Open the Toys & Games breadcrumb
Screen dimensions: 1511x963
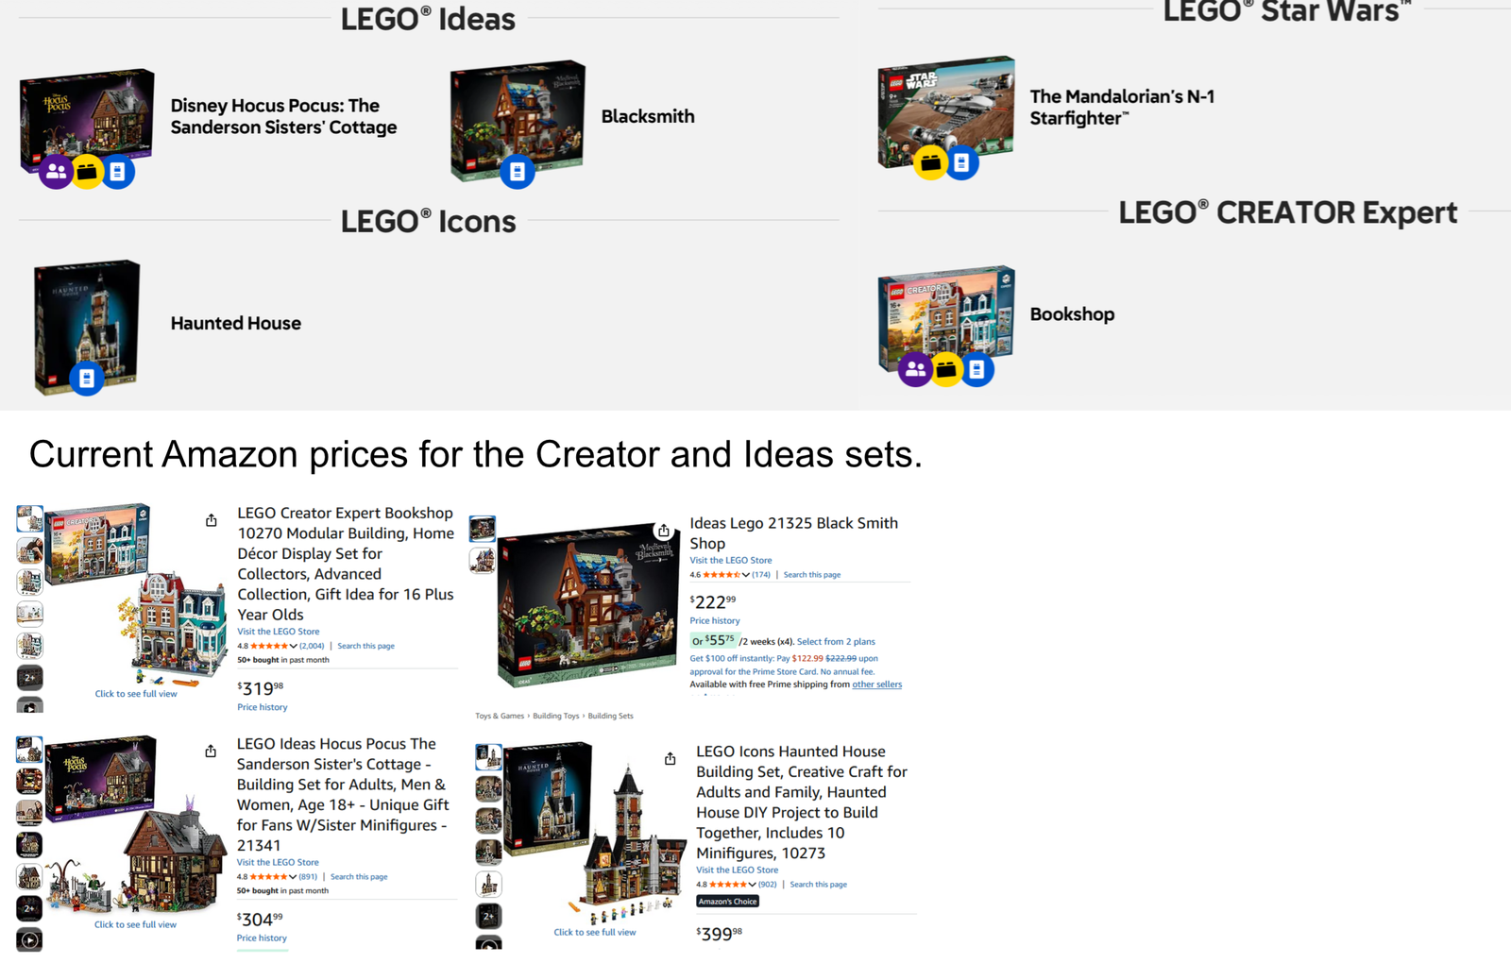tap(500, 717)
